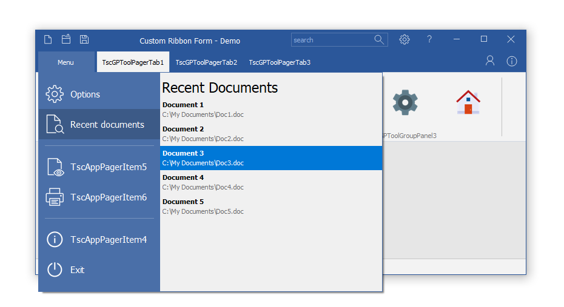Close the Custom Ribbon Form window
This screenshot has height=307, width=564.
pos(511,39)
